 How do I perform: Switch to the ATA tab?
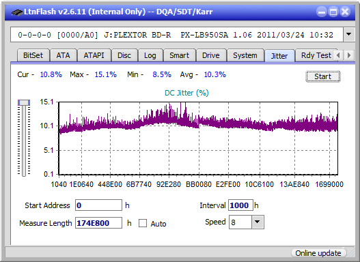click(x=63, y=55)
